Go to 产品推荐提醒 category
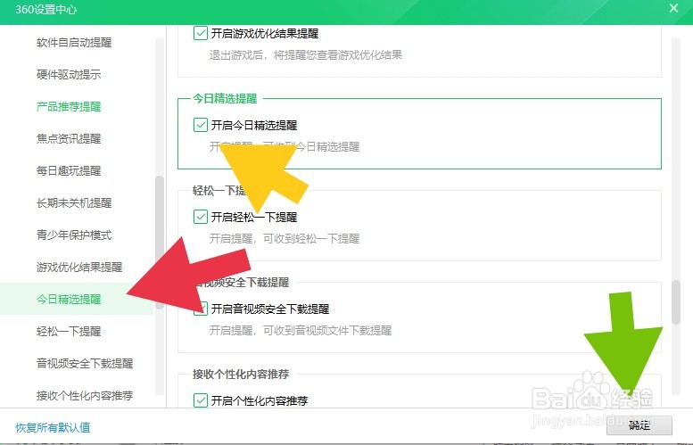This screenshot has width=693, height=445. [x=69, y=106]
